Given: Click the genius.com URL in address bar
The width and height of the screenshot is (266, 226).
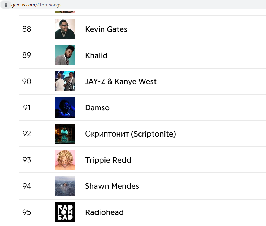Looking at the screenshot, I should [x=36, y=5].
